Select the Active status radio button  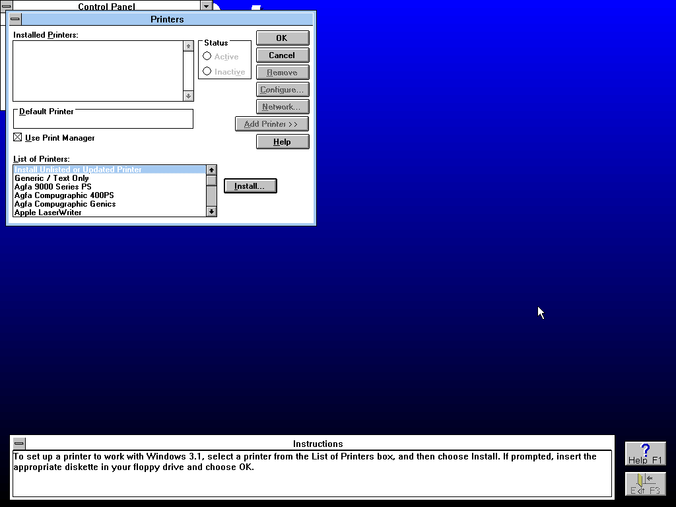pos(207,56)
